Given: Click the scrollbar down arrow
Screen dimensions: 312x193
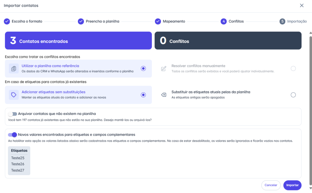Looking at the screenshot, I should [x=310, y=188].
